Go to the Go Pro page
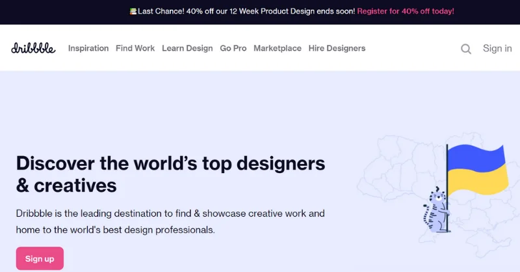The height and width of the screenshot is (272, 520). [x=233, y=48]
